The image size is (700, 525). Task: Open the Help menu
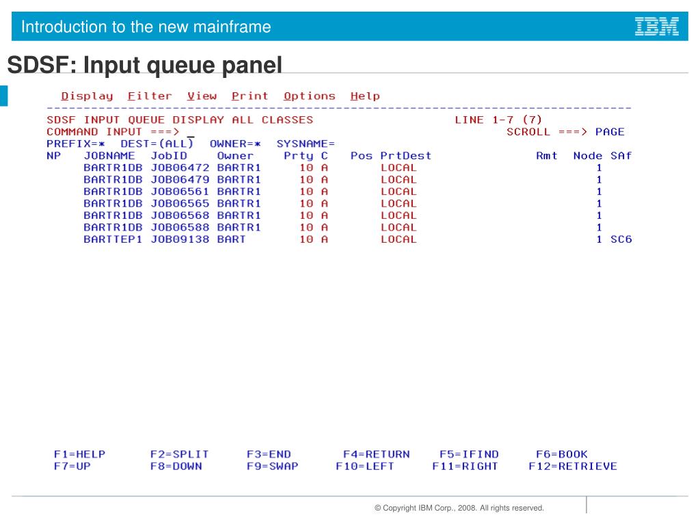click(x=365, y=96)
